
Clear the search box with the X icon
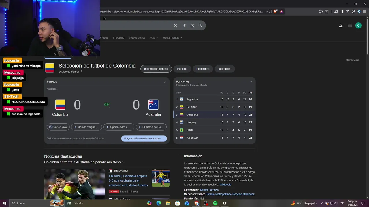point(175,26)
